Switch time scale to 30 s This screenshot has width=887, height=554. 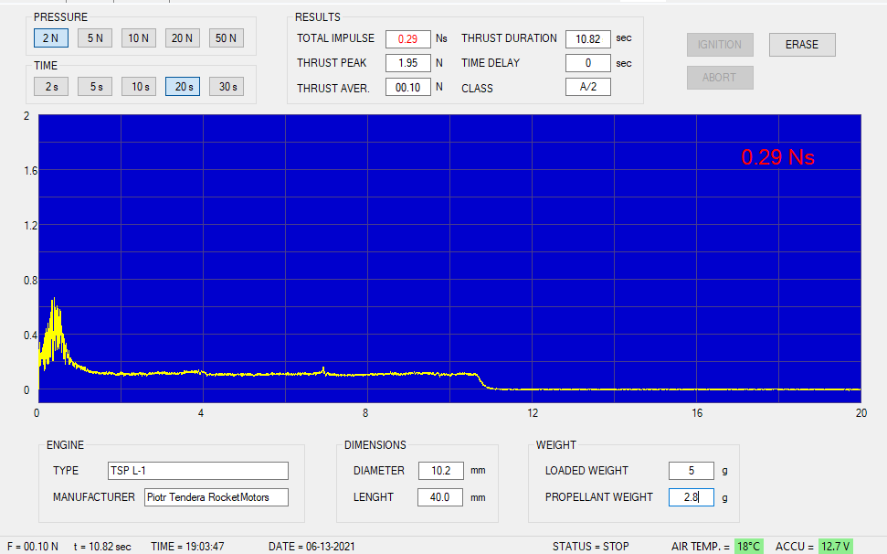pyautogui.click(x=227, y=87)
